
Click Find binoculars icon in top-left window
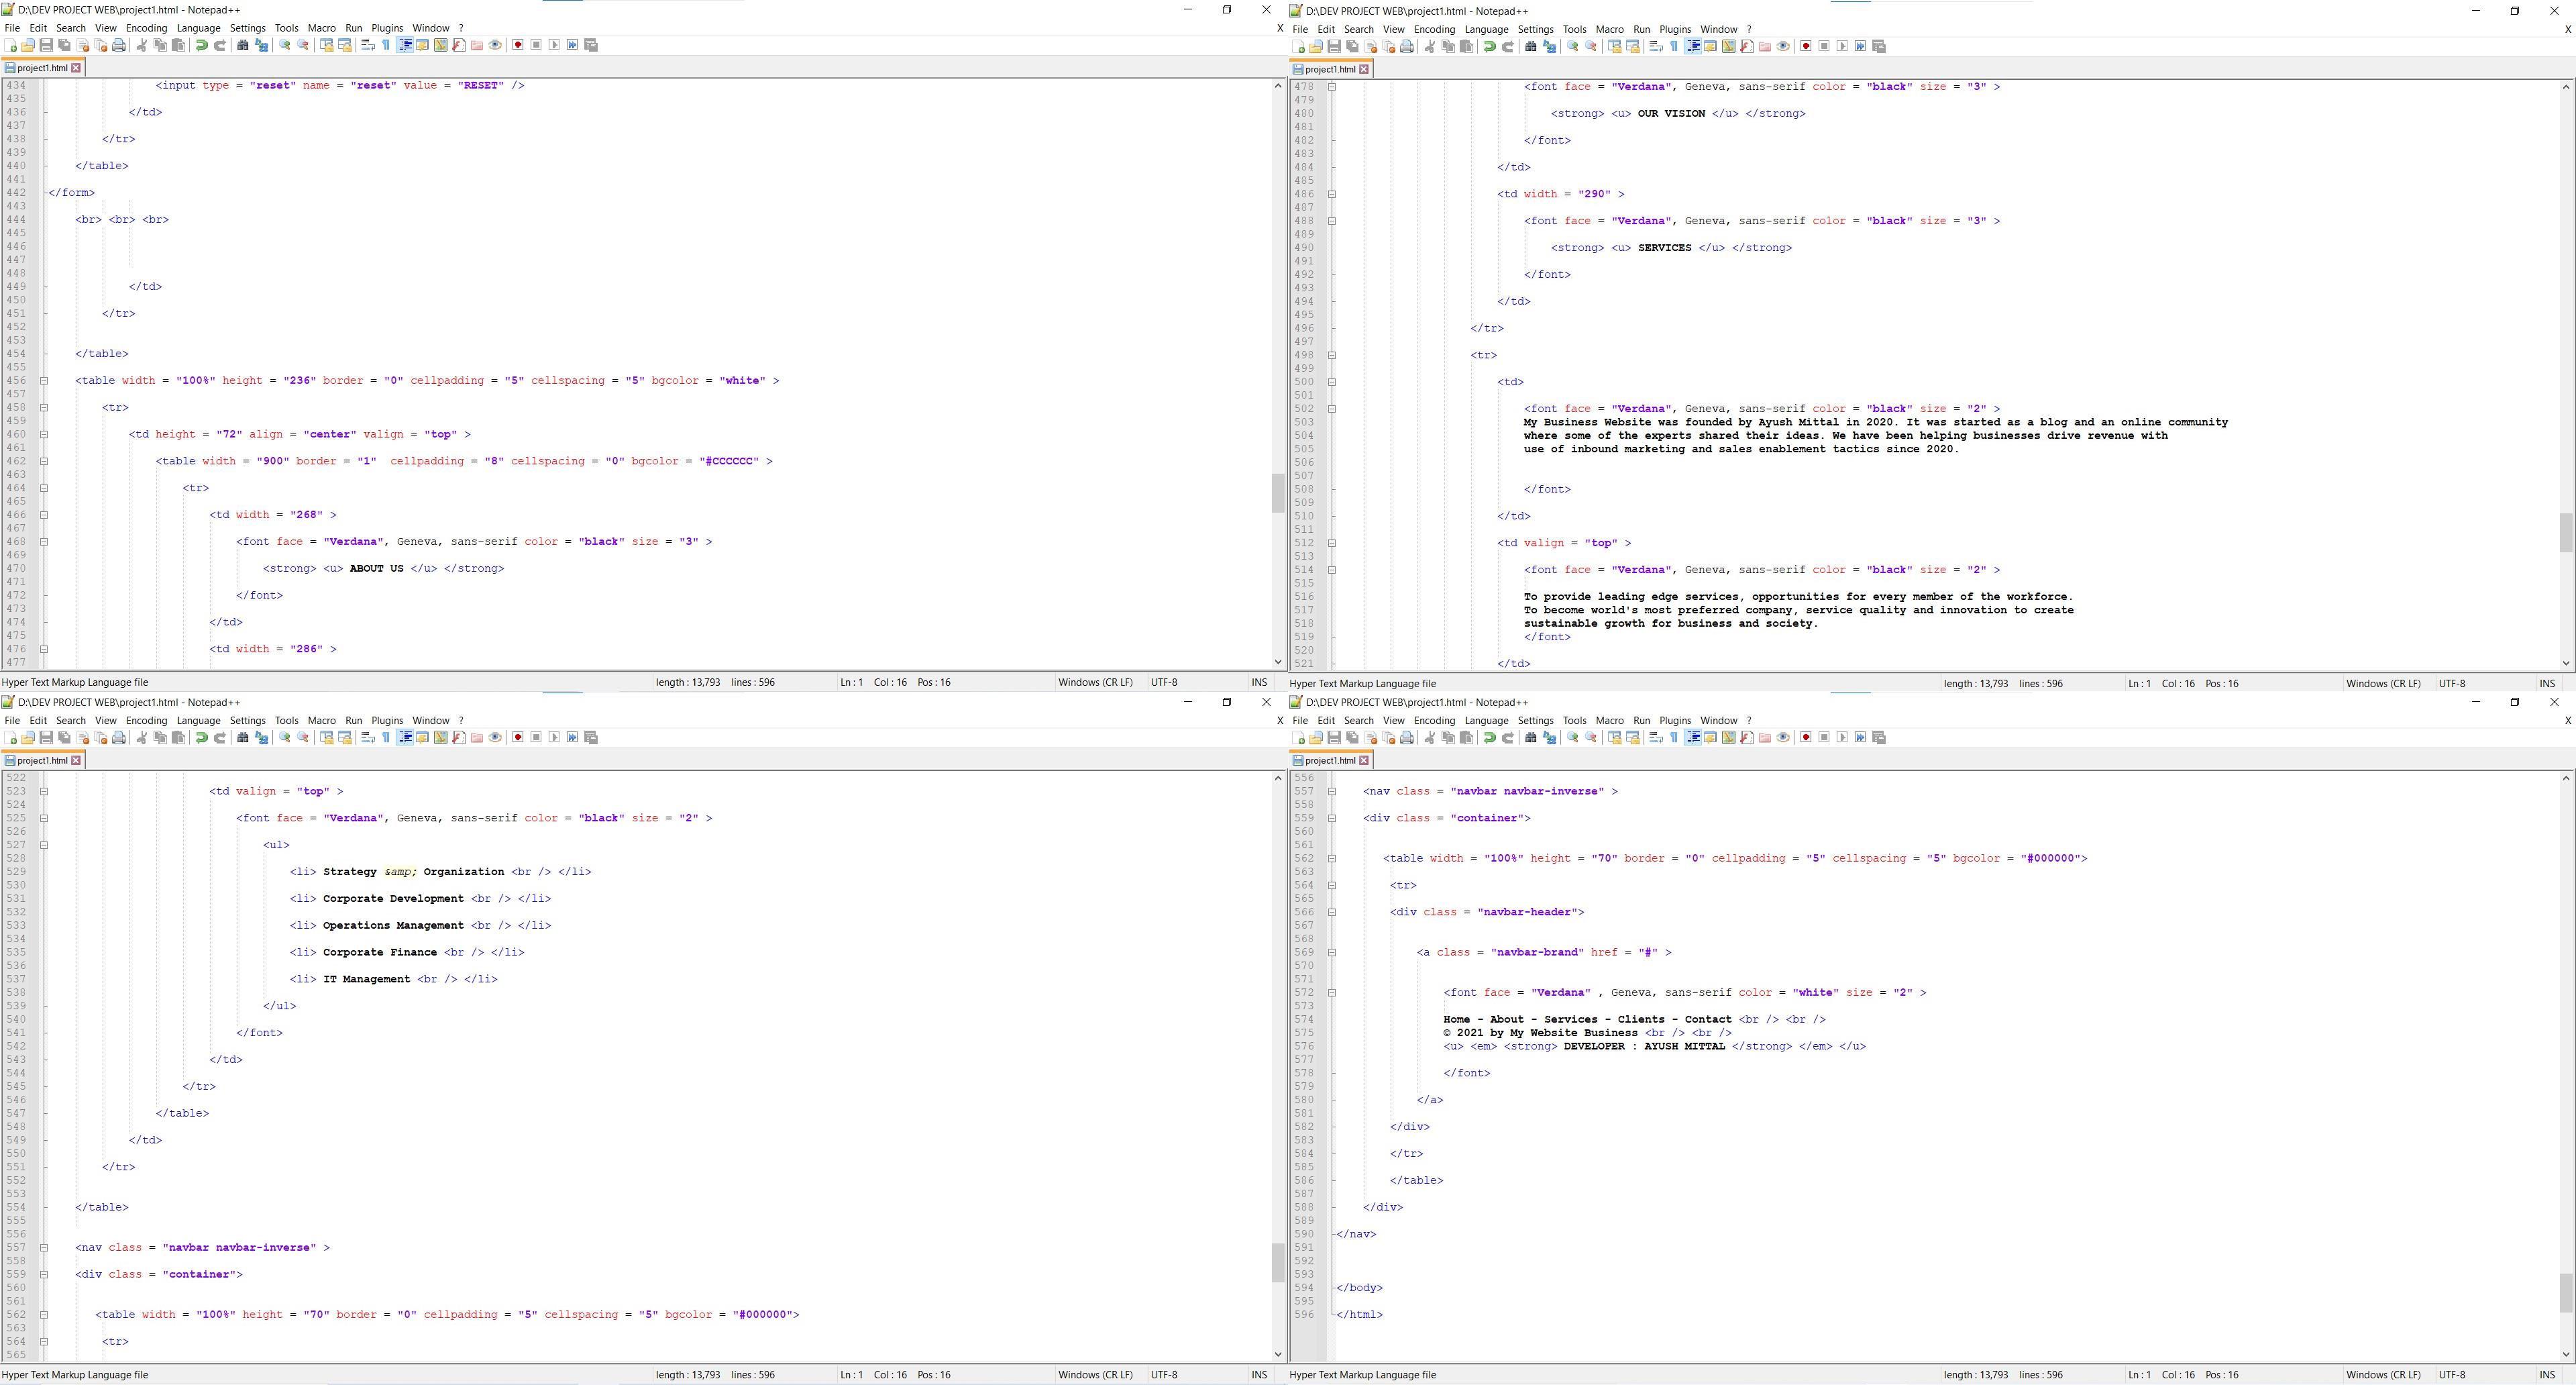tap(242, 45)
